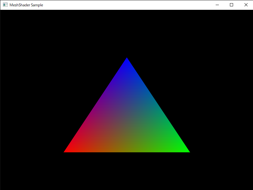Click the left slanted edge of the triangle

tap(95, 104)
